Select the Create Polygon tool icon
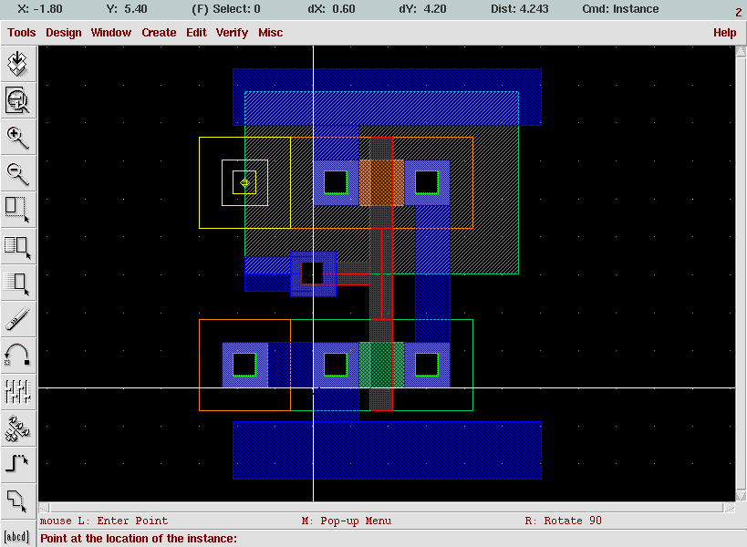The width and height of the screenshot is (747, 547). point(18,501)
